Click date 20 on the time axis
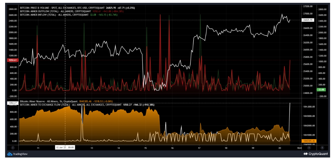 pos(280,148)
